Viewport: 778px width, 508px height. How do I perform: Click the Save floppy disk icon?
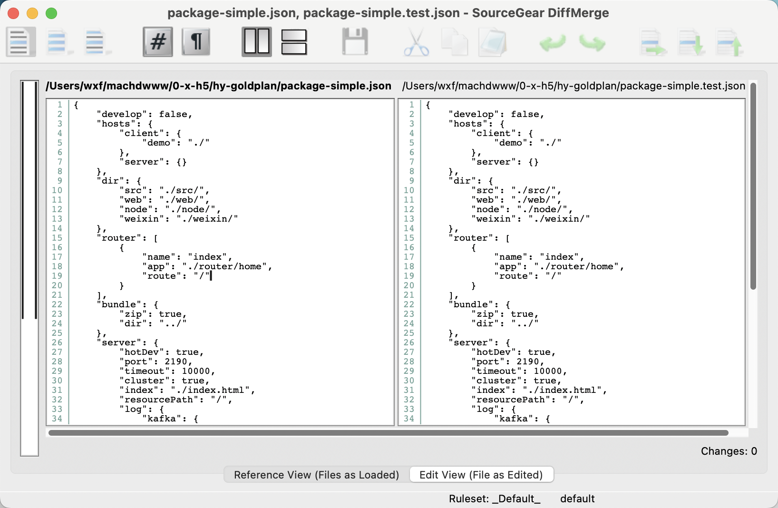click(x=355, y=42)
